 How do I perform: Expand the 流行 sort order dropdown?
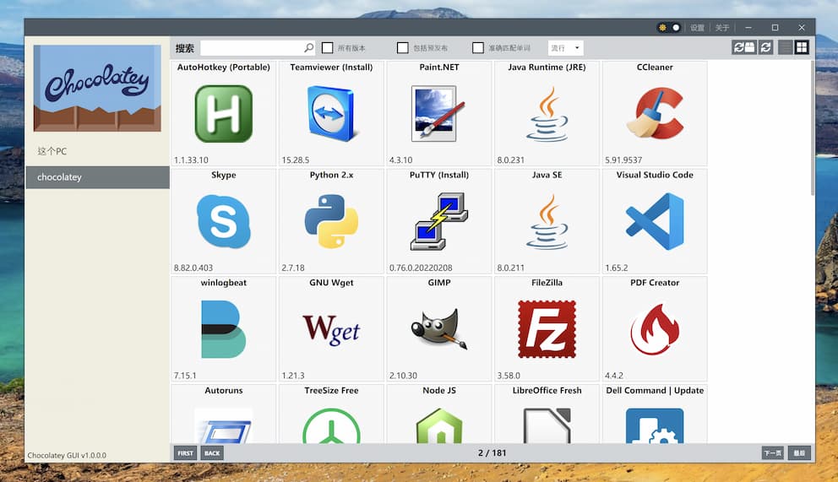point(565,48)
